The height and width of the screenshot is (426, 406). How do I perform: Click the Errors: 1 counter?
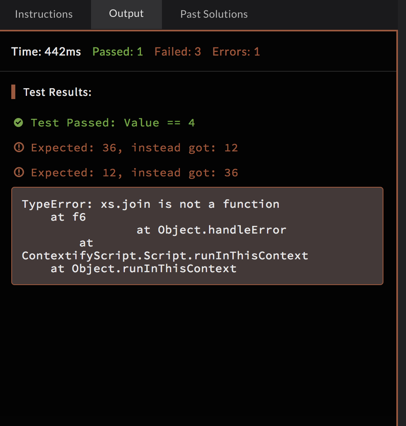pos(236,52)
